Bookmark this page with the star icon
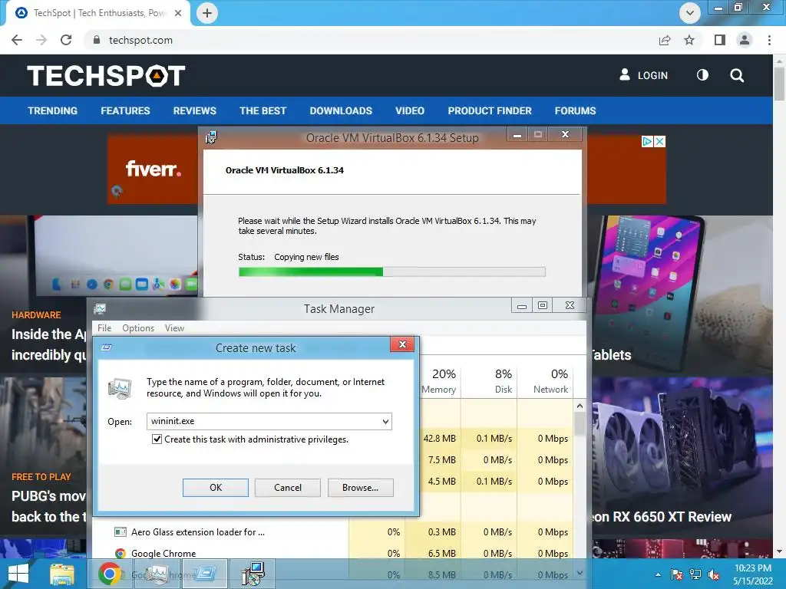 (x=689, y=40)
